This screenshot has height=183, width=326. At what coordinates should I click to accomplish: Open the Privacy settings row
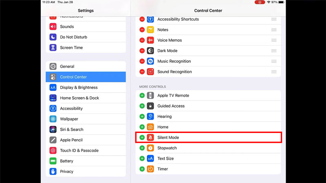pos(86,171)
